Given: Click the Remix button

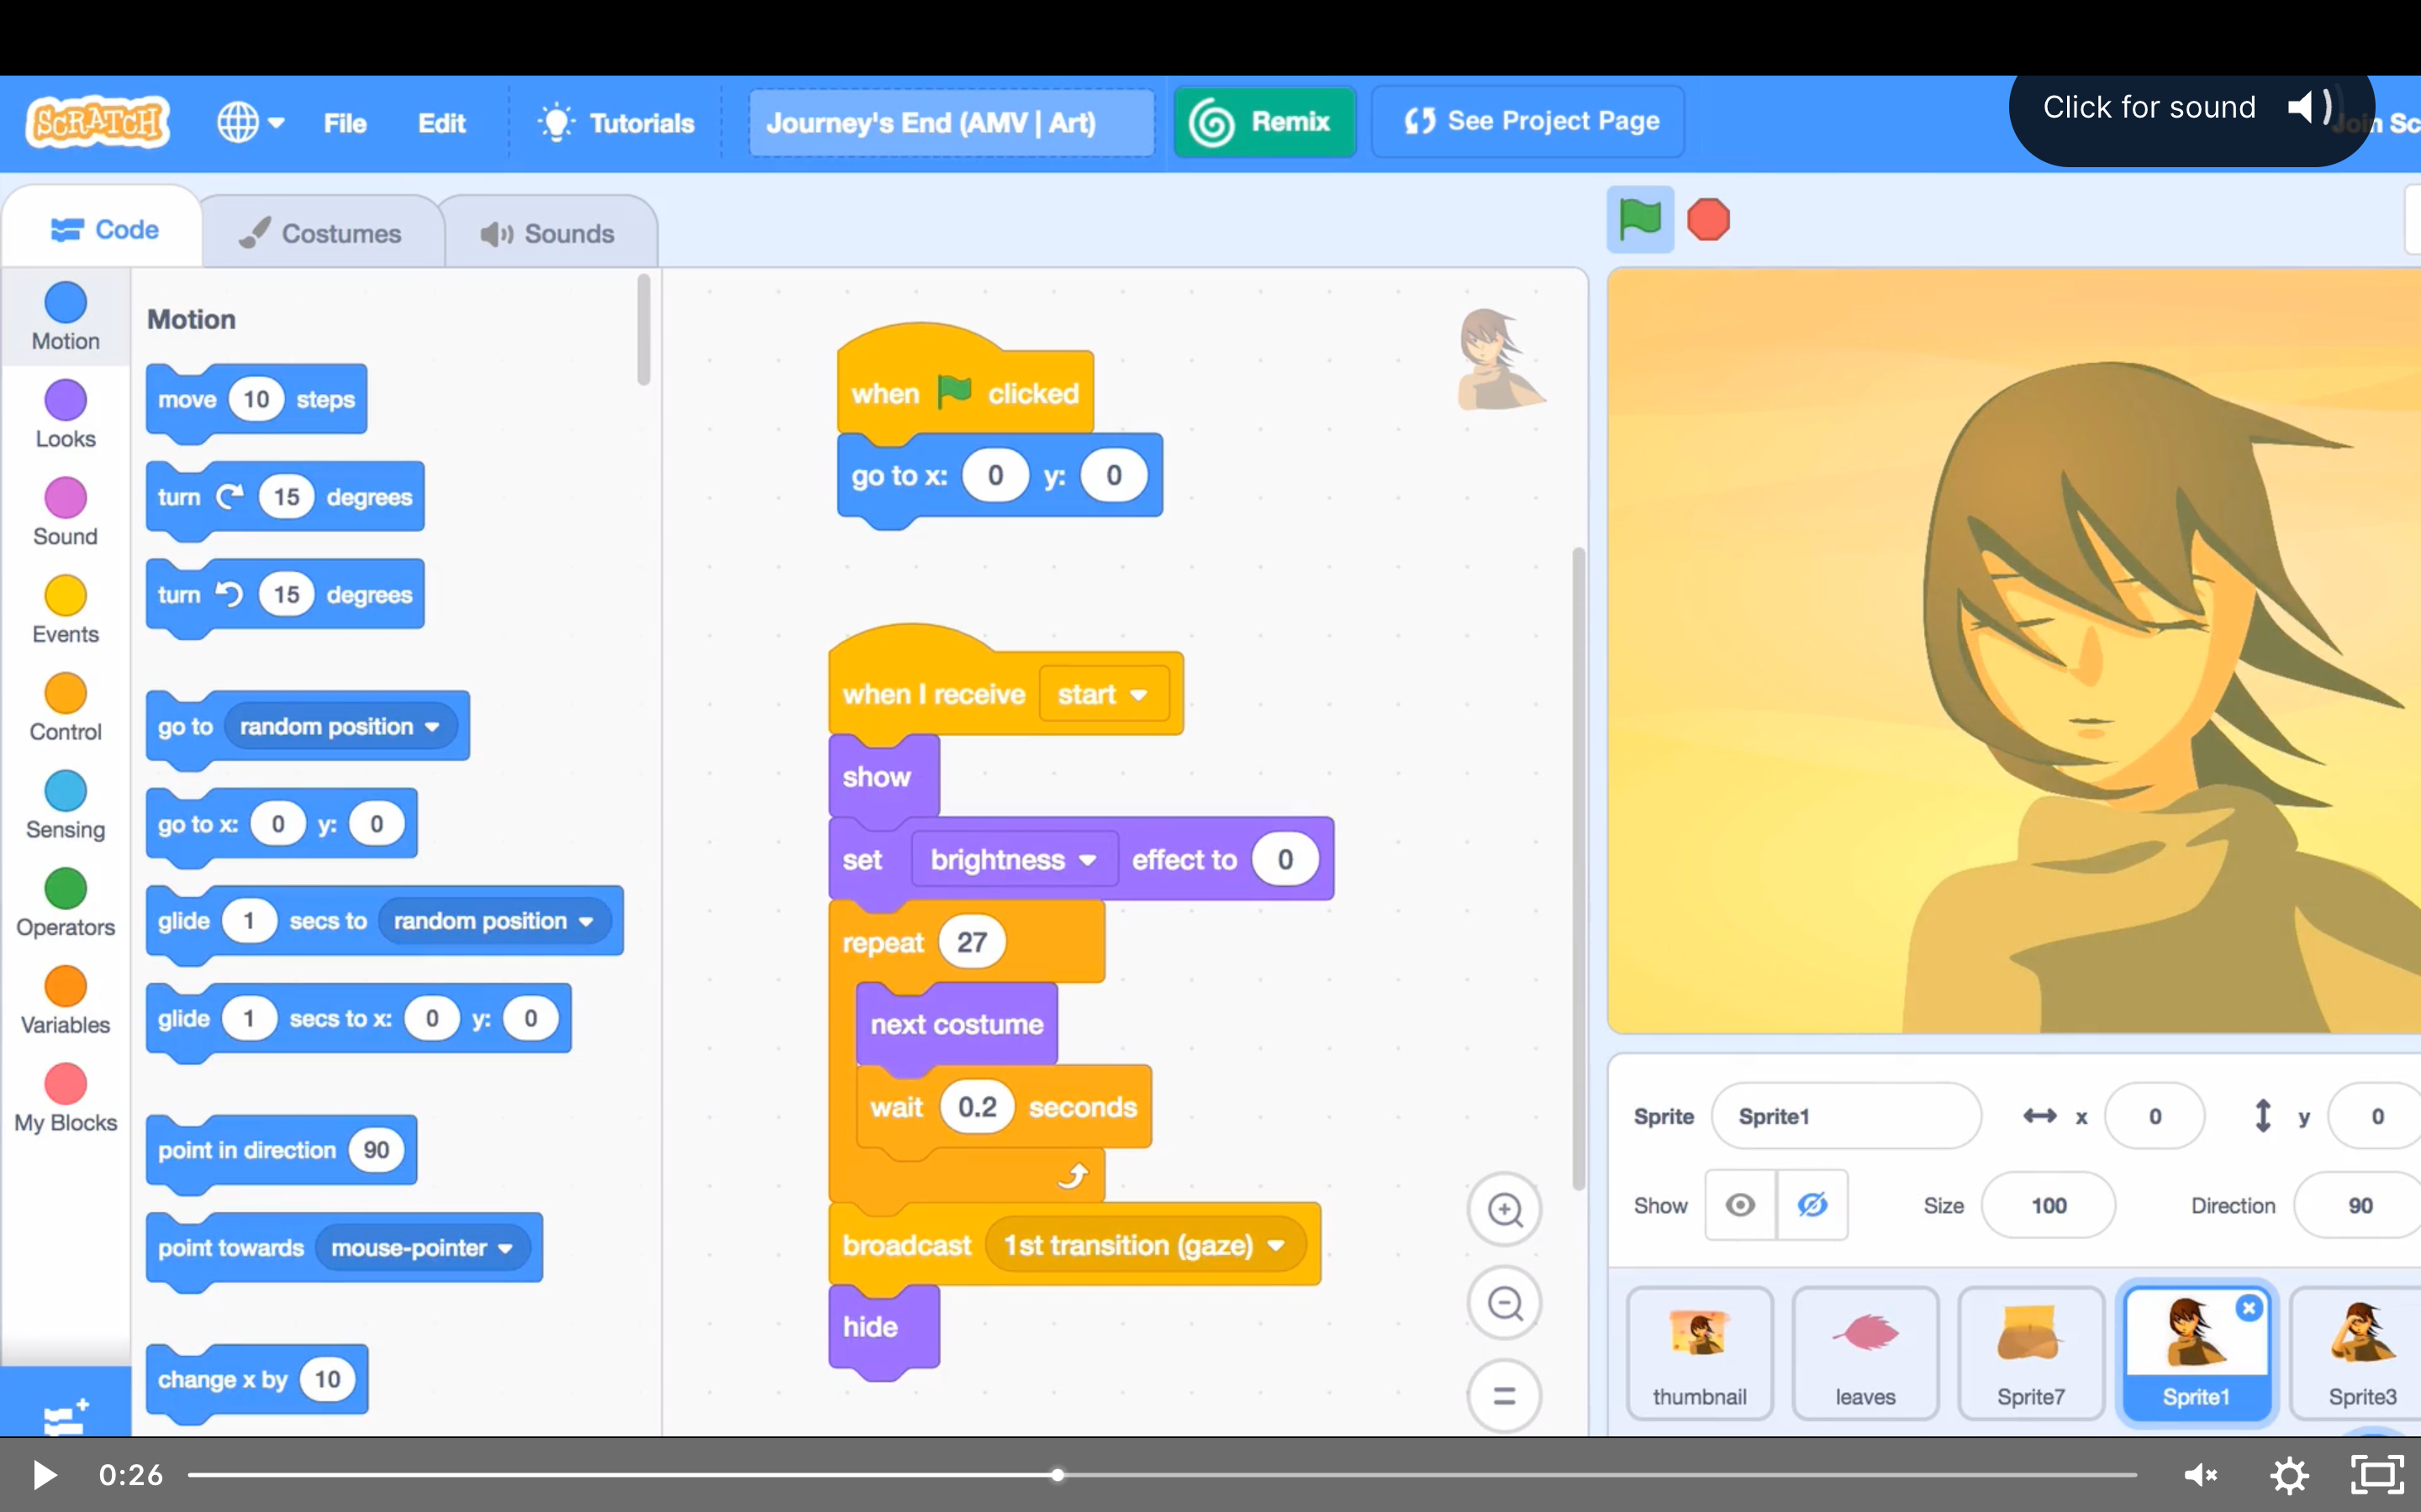Looking at the screenshot, I should 1263,122.
